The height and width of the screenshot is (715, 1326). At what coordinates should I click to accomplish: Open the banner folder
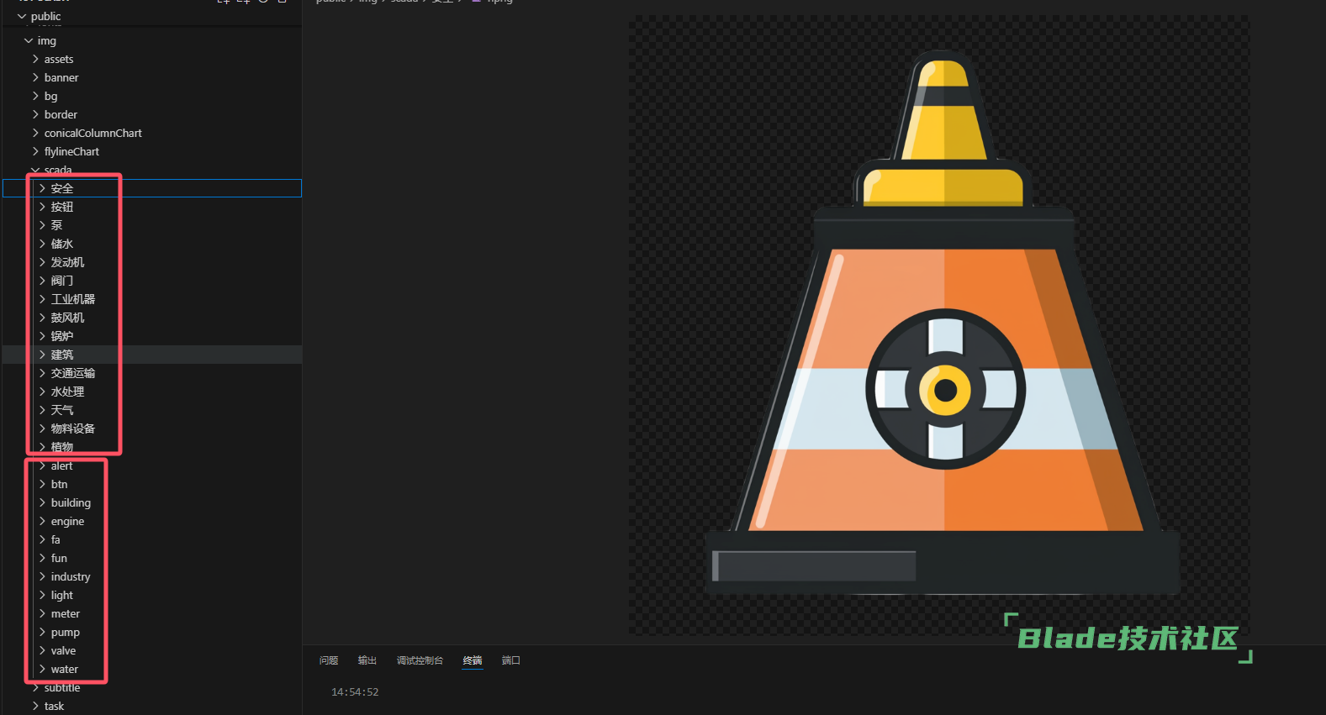point(61,77)
